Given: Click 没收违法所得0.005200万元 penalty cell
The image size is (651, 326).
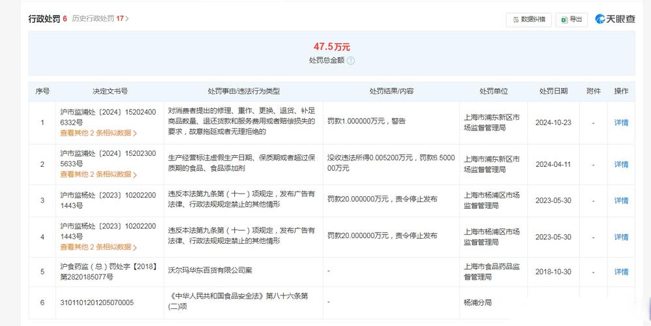Looking at the screenshot, I should coord(391,163).
